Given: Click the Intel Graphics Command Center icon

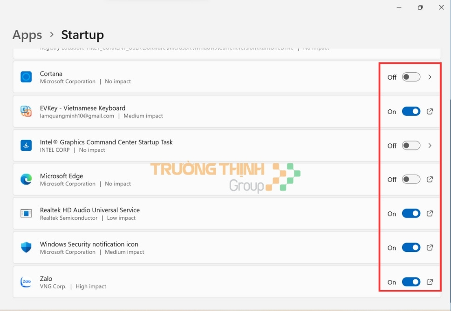Looking at the screenshot, I should tap(26, 145).
